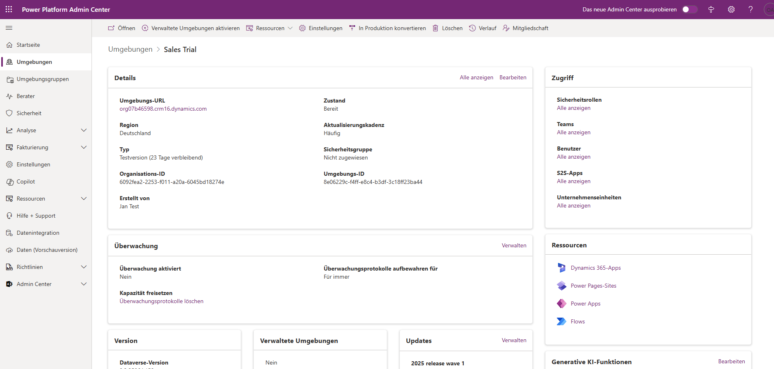Viewport: 774px width, 369px height.
Task: Toggle the new Admin Center switch
Action: (689, 9)
